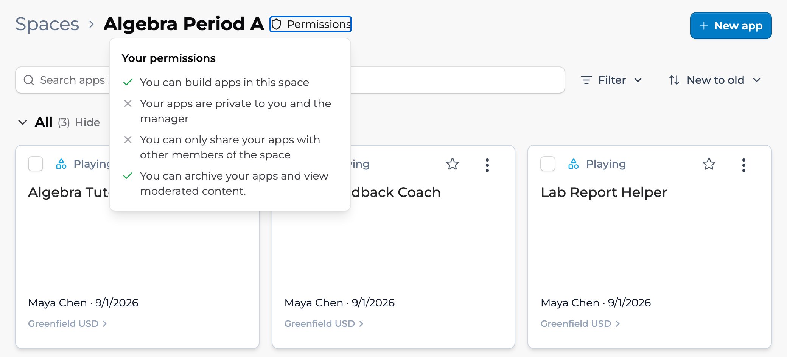
Task: Open the Lab Report Helper app title
Action: pos(604,192)
